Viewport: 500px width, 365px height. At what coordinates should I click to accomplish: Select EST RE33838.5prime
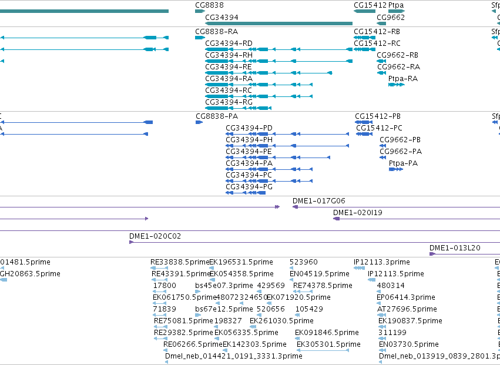coord(180,262)
